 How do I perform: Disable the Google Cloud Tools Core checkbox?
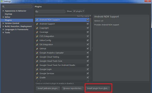88,61
